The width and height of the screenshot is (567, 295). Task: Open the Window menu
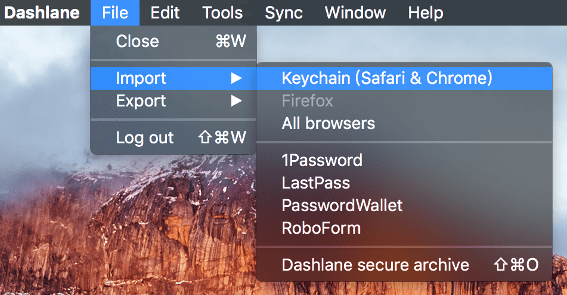[355, 12]
